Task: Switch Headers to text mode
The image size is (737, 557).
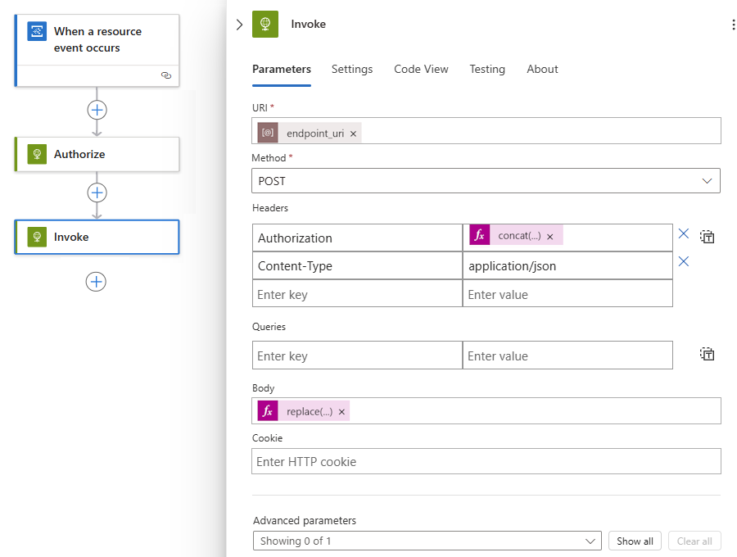Action: point(707,237)
